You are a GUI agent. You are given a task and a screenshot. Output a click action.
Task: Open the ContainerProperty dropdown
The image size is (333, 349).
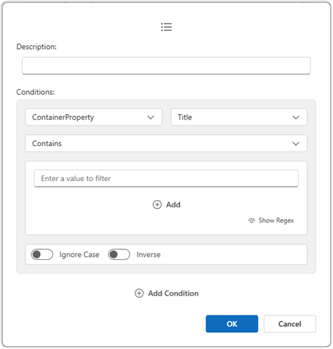[x=93, y=118]
